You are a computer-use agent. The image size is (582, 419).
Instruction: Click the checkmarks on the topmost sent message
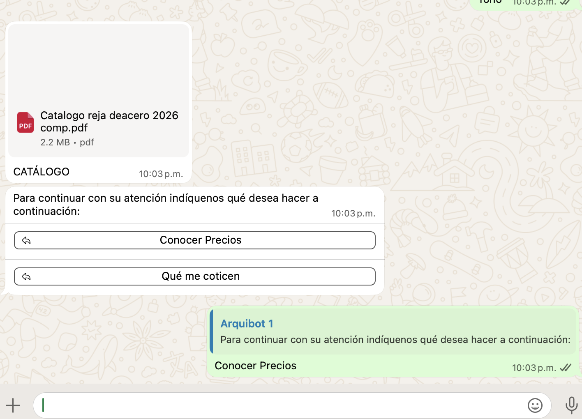click(x=565, y=2)
